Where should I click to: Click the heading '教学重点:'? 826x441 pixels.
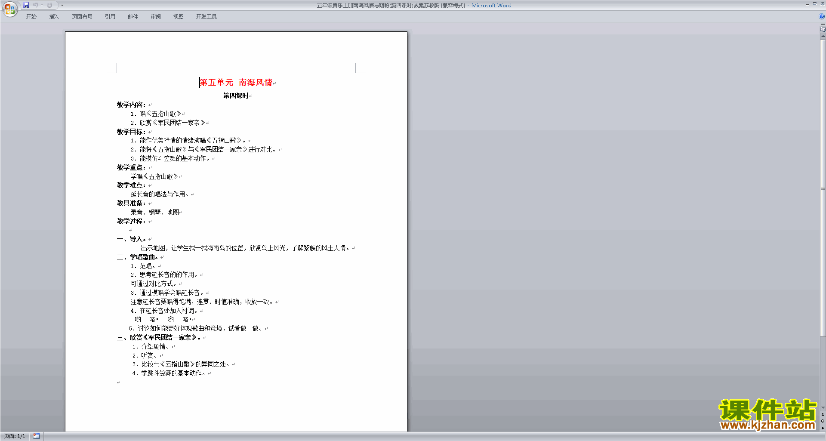tap(132, 167)
